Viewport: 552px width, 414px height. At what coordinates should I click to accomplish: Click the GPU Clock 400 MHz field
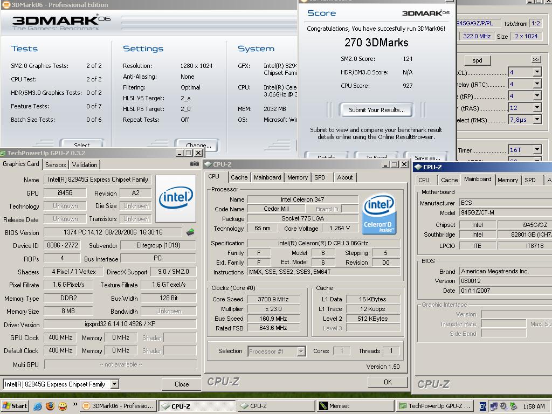[60, 337]
